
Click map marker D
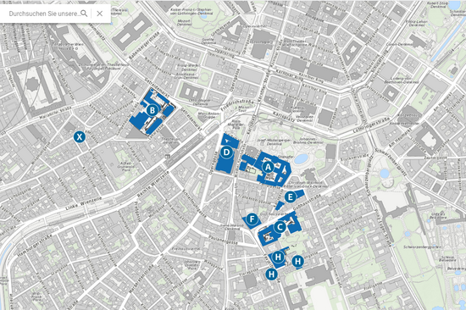(x=226, y=152)
